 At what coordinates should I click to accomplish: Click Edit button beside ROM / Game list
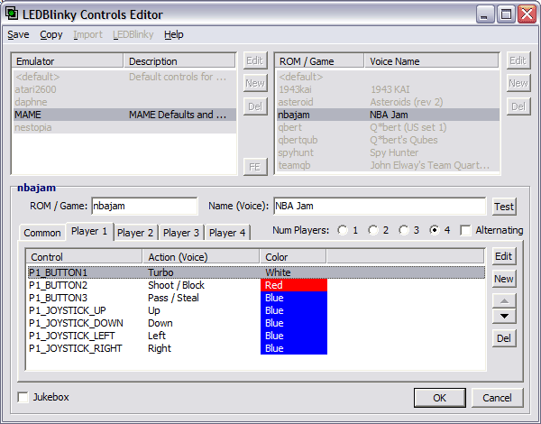click(518, 60)
